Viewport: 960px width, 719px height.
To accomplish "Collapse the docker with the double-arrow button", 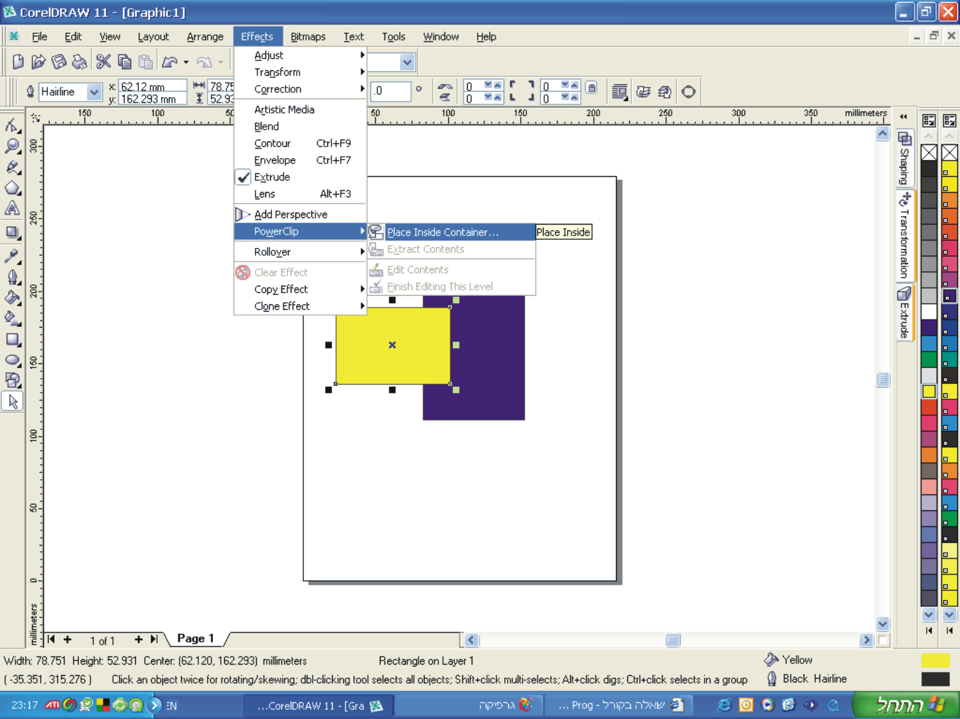I will [x=903, y=117].
